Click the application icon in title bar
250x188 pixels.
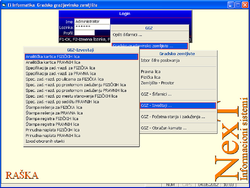4,5
